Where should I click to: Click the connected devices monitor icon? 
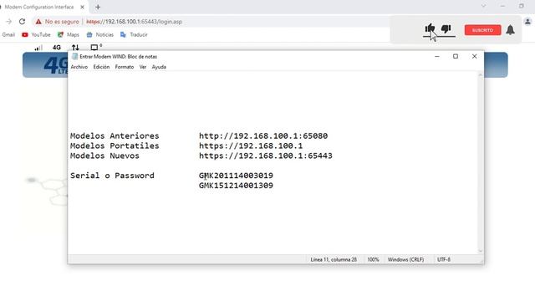pos(94,48)
